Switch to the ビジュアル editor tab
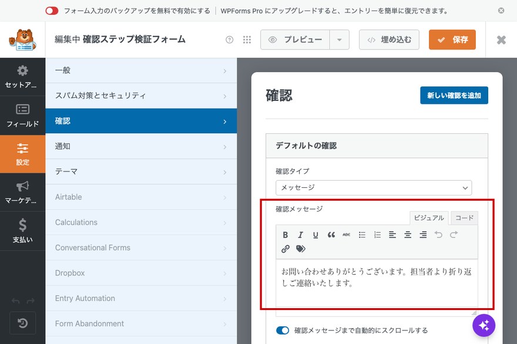This screenshot has height=344, width=517. point(429,218)
